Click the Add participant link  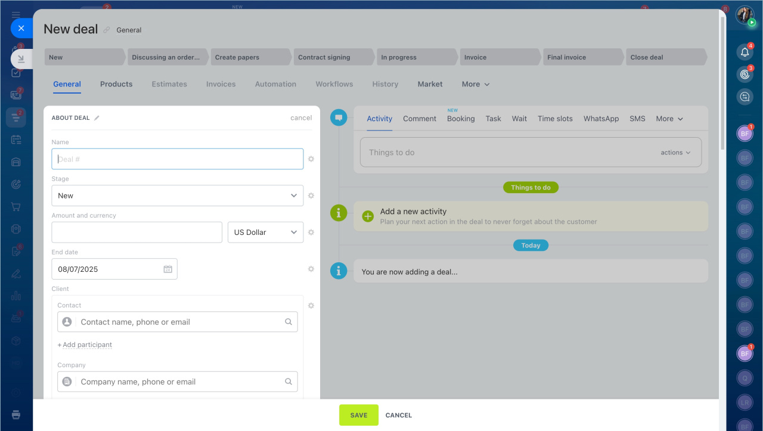(x=85, y=345)
